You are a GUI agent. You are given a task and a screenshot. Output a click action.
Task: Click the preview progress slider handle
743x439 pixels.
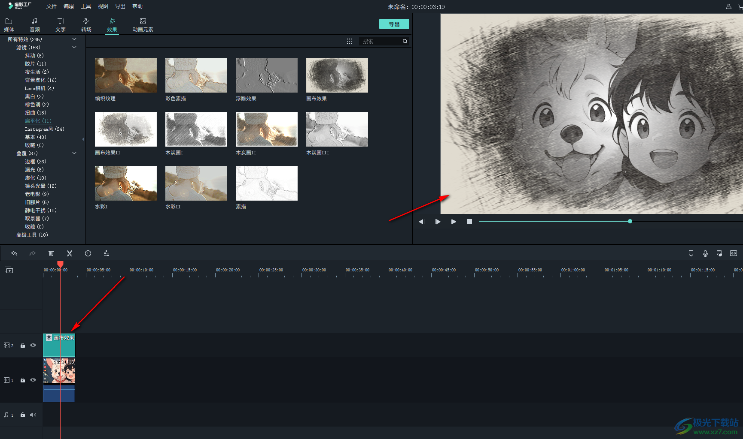(630, 221)
